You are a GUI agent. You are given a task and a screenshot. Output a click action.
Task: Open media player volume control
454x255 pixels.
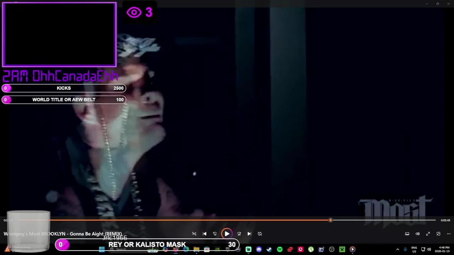click(417, 234)
